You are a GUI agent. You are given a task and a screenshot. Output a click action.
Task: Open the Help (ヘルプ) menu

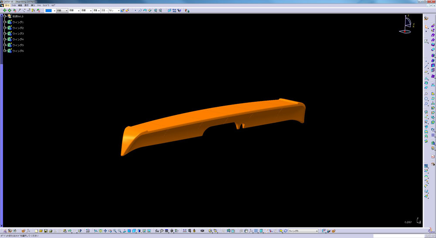coord(53,5)
